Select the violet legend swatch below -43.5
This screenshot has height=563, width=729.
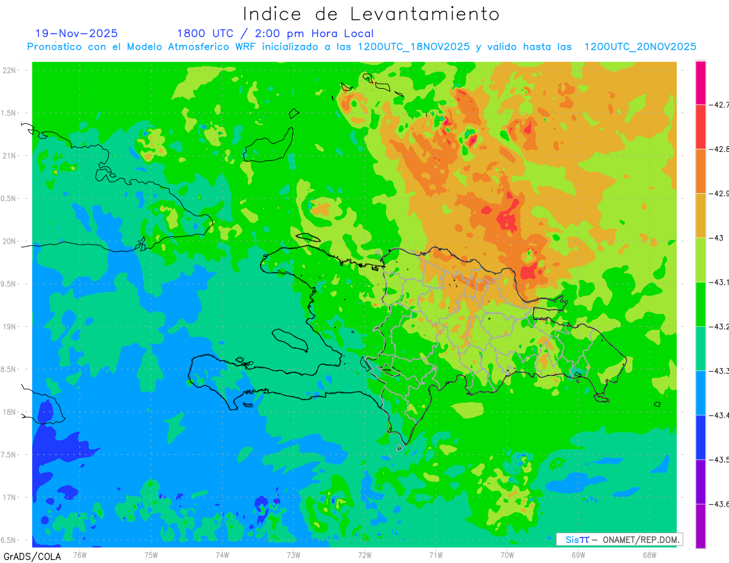coord(700,481)
